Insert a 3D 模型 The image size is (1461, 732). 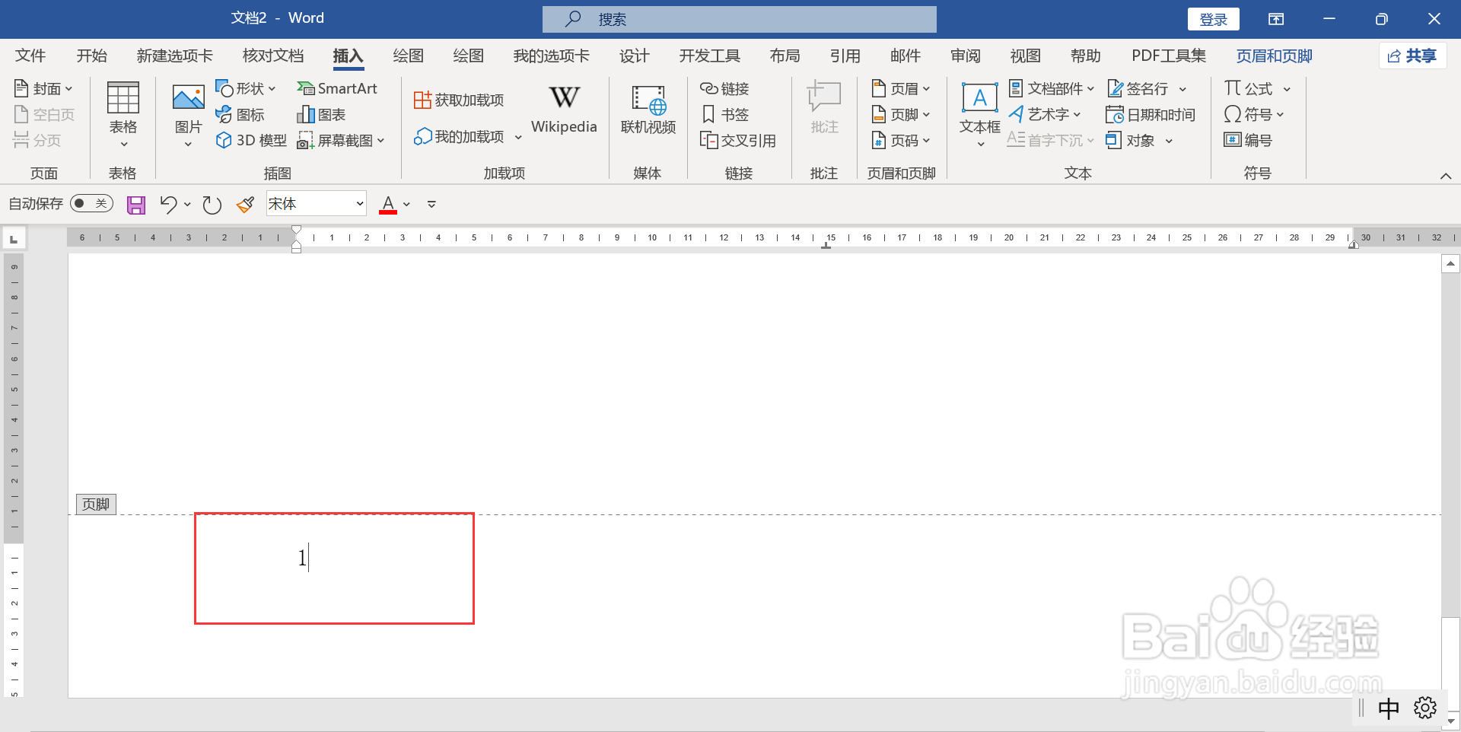tap(251, 141)
